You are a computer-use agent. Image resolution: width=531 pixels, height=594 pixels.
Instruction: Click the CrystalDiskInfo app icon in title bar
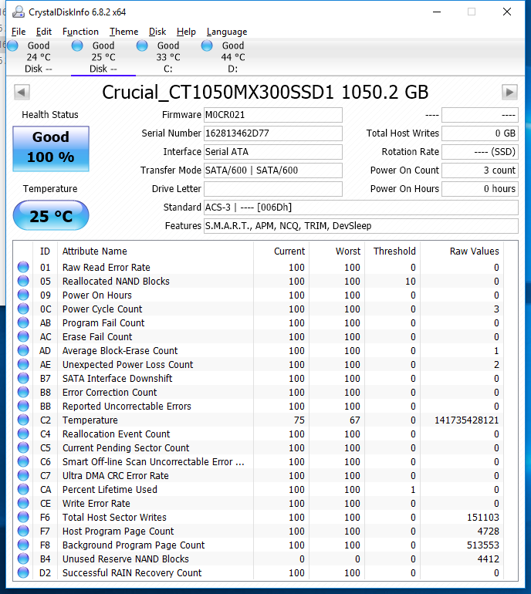point(16,12)
